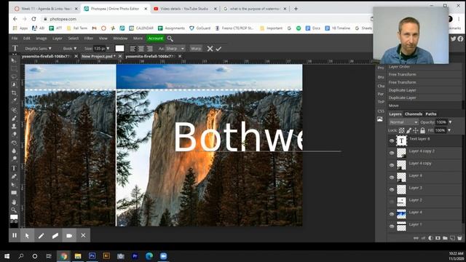
Task: Confirm text editing with the checkmark icon
Action: click(x=218, y=49)
